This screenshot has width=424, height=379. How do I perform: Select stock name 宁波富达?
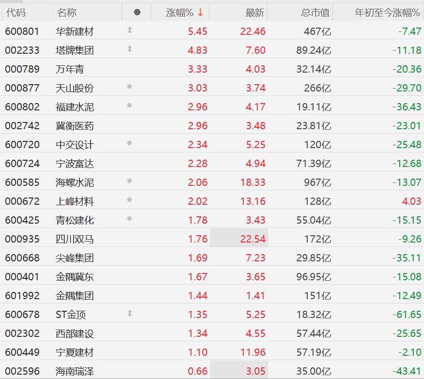point(75,164)
